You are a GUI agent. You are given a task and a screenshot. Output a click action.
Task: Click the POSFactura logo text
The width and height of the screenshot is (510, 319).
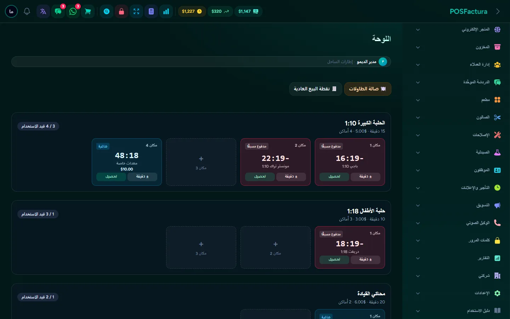(469, 11)
